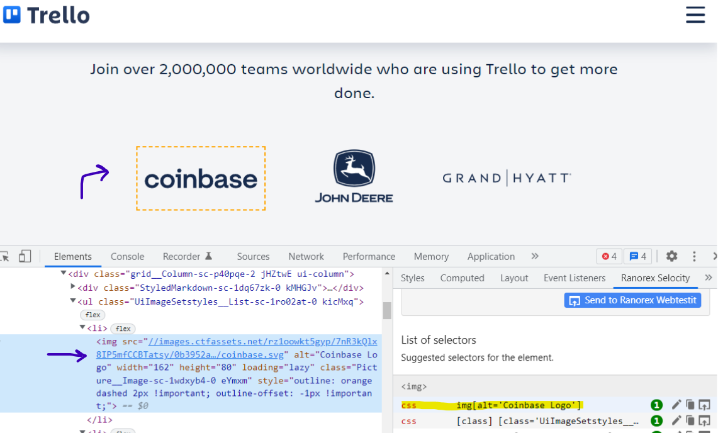Click Send to Ranorex Webtestit button
Image resolution: width=718 pixels, height=433 pixels.
(632, 301)
